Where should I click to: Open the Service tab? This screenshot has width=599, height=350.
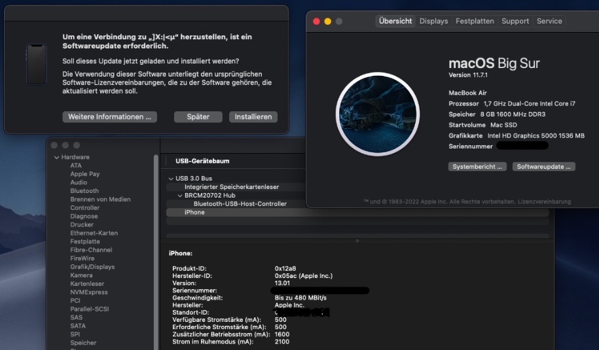pyautogui.click(x=549, y=21)
